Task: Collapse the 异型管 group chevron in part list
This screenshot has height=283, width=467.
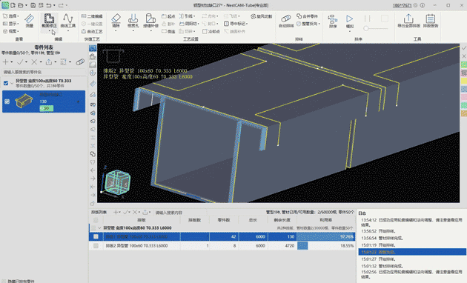Action: click(12, 83)
